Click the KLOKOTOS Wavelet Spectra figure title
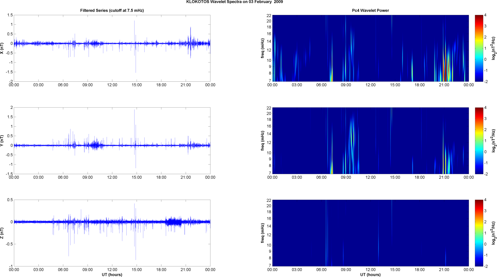 coord(234,2)
